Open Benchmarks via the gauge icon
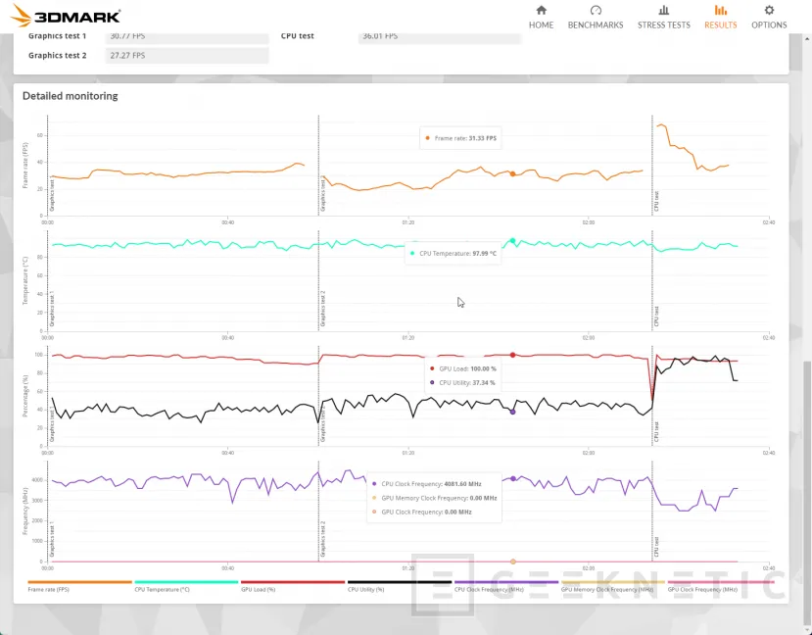Screen dimensions: 812x635 pos(595,11)
